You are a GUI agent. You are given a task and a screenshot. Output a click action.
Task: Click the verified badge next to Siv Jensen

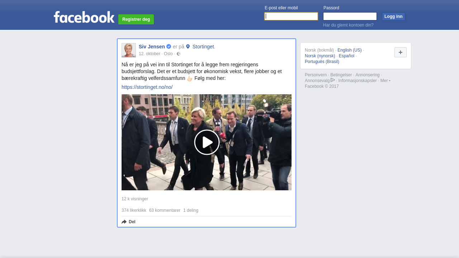169,47
